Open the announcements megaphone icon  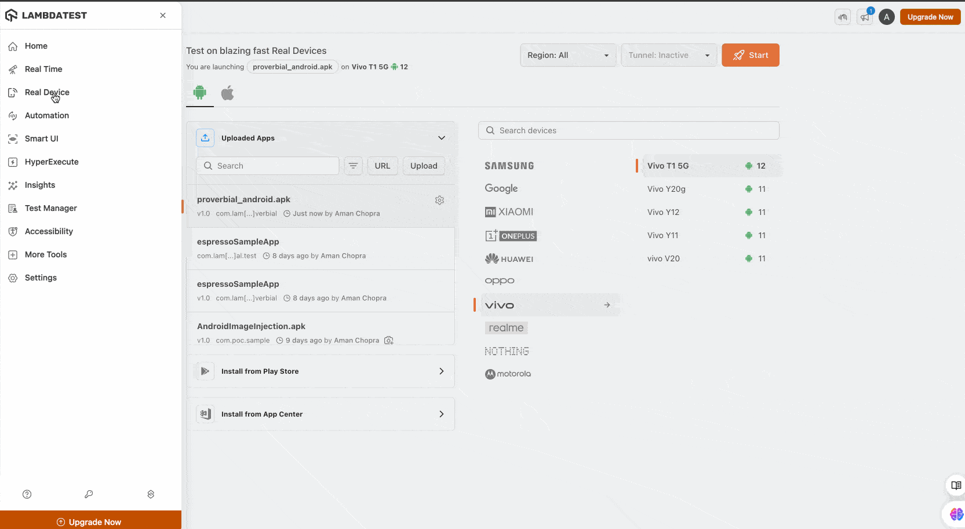pyautogui.click(x=865, y=17)
